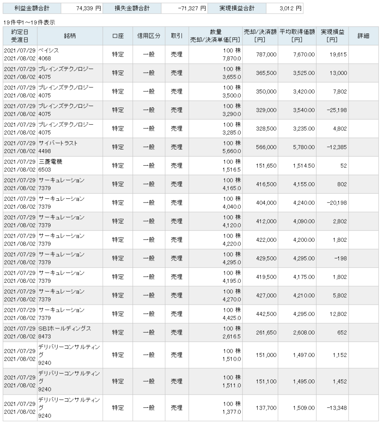Viewport: 380px width, 424px height.
Task: Click the サイバートラスト 4498 stock name
Action: tap(58, 147)
